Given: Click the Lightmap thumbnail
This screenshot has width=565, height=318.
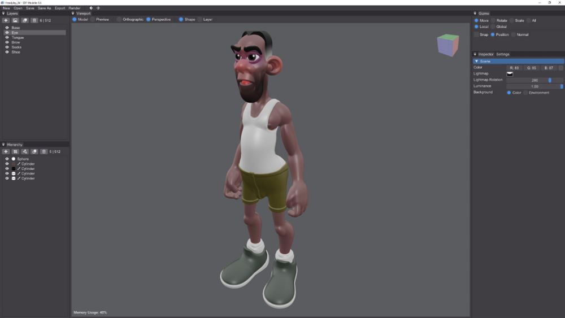Looking at the screenshot, I should click(510, 74).
